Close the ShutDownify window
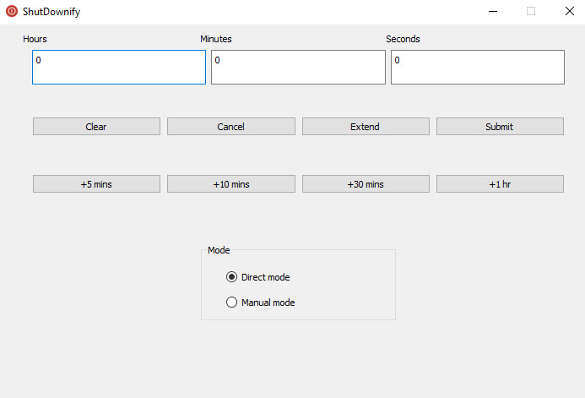585x398 pixels. (569, 11)
